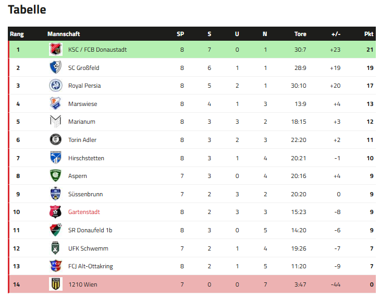Click the Royal Persia club emblem
The height and width of the screenshot is (297, 380).
tap(55, 86)
